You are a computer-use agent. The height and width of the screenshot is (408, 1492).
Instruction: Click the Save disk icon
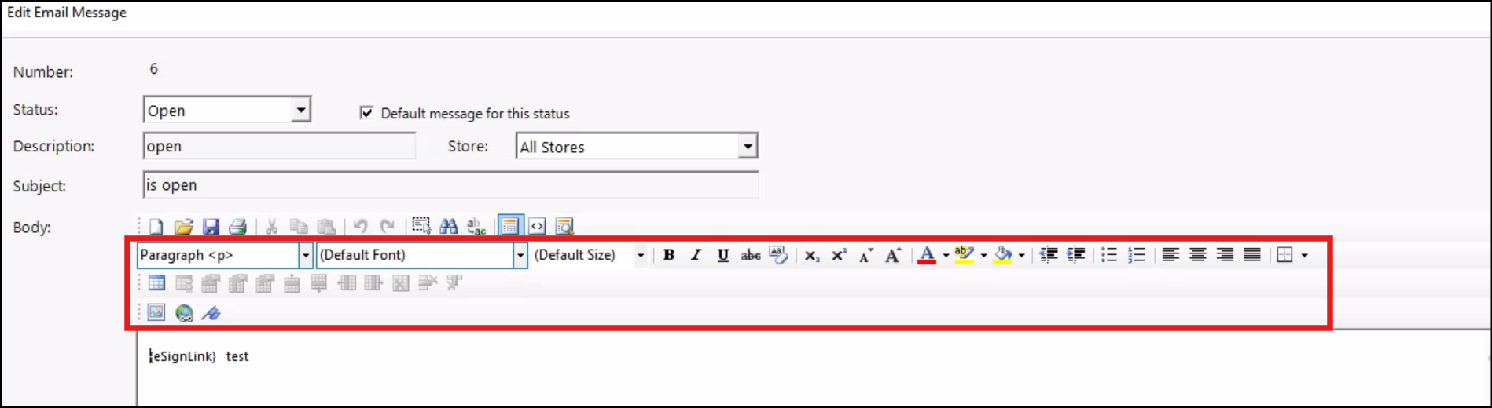coord(211,227)
